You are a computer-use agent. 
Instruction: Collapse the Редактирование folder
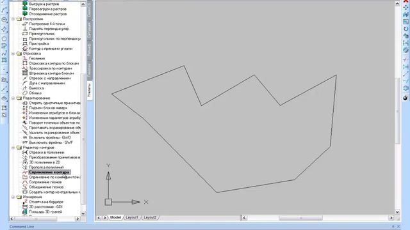[x=13, y=98]
